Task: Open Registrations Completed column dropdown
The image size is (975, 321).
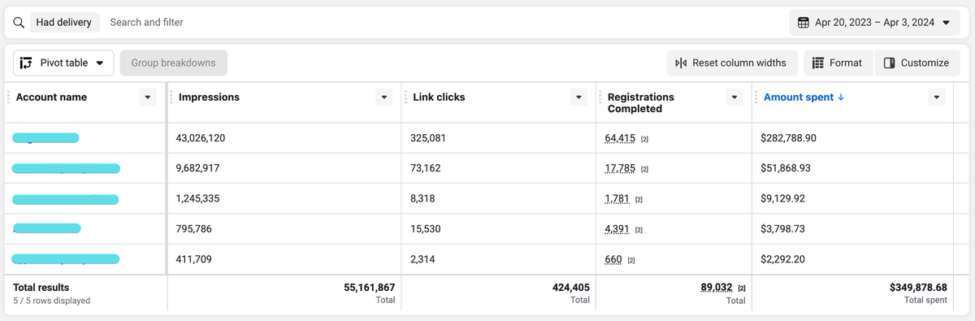Action: pyautogui.click(x=734, y=97)
